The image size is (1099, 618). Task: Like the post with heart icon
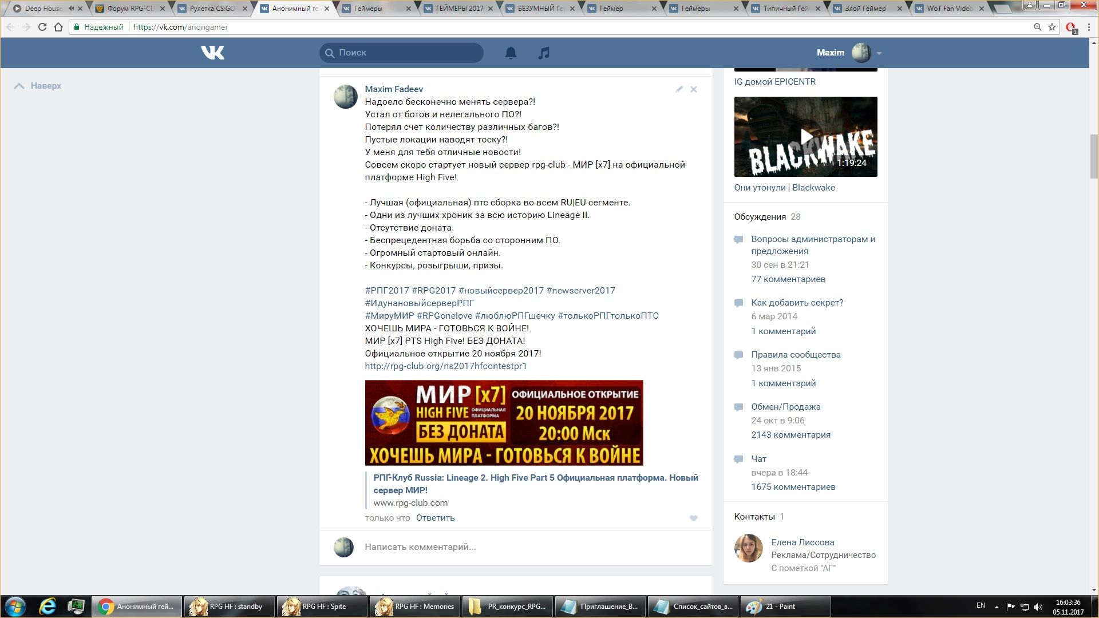(x=693, y=518)
